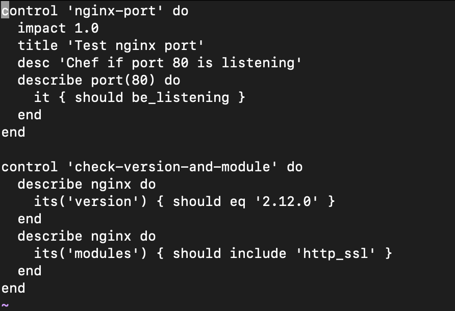Image resolution: width=455 pixels, height=311 pixels.
Task: Click the word 'include' in modules line
Action: coord(258,253)
